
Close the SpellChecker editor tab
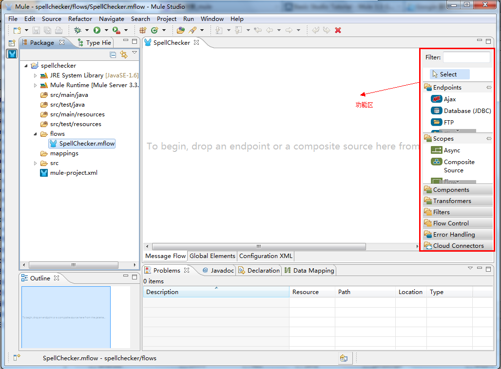click(196, 42)
